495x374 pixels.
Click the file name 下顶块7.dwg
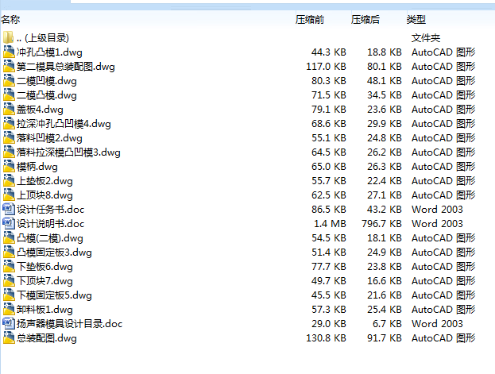[x=44, y=281]
